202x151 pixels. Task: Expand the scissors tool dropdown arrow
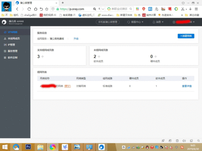186,9
